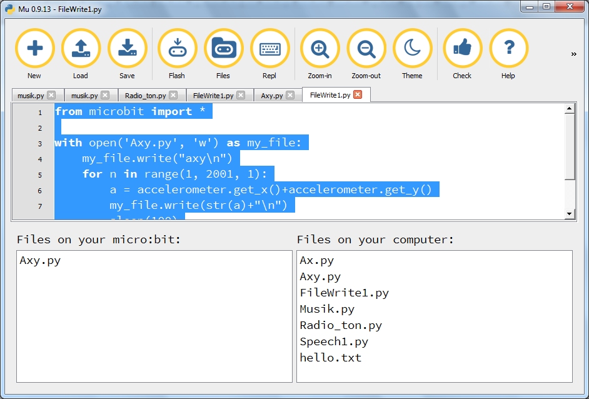
Task: Open the Load file icon
Action: tap(81, 49)
